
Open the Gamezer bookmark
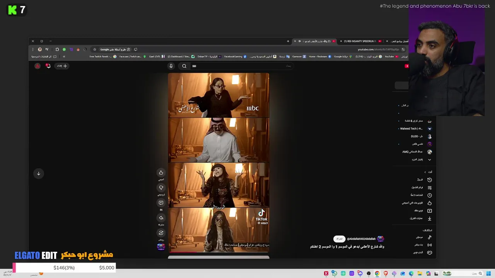click(x=299, y=57)
